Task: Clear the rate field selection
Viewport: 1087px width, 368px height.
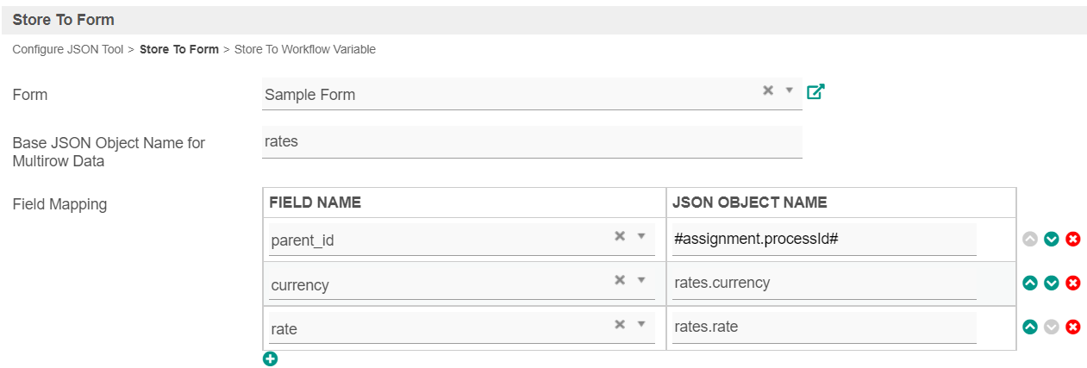Action: point(619,324)
